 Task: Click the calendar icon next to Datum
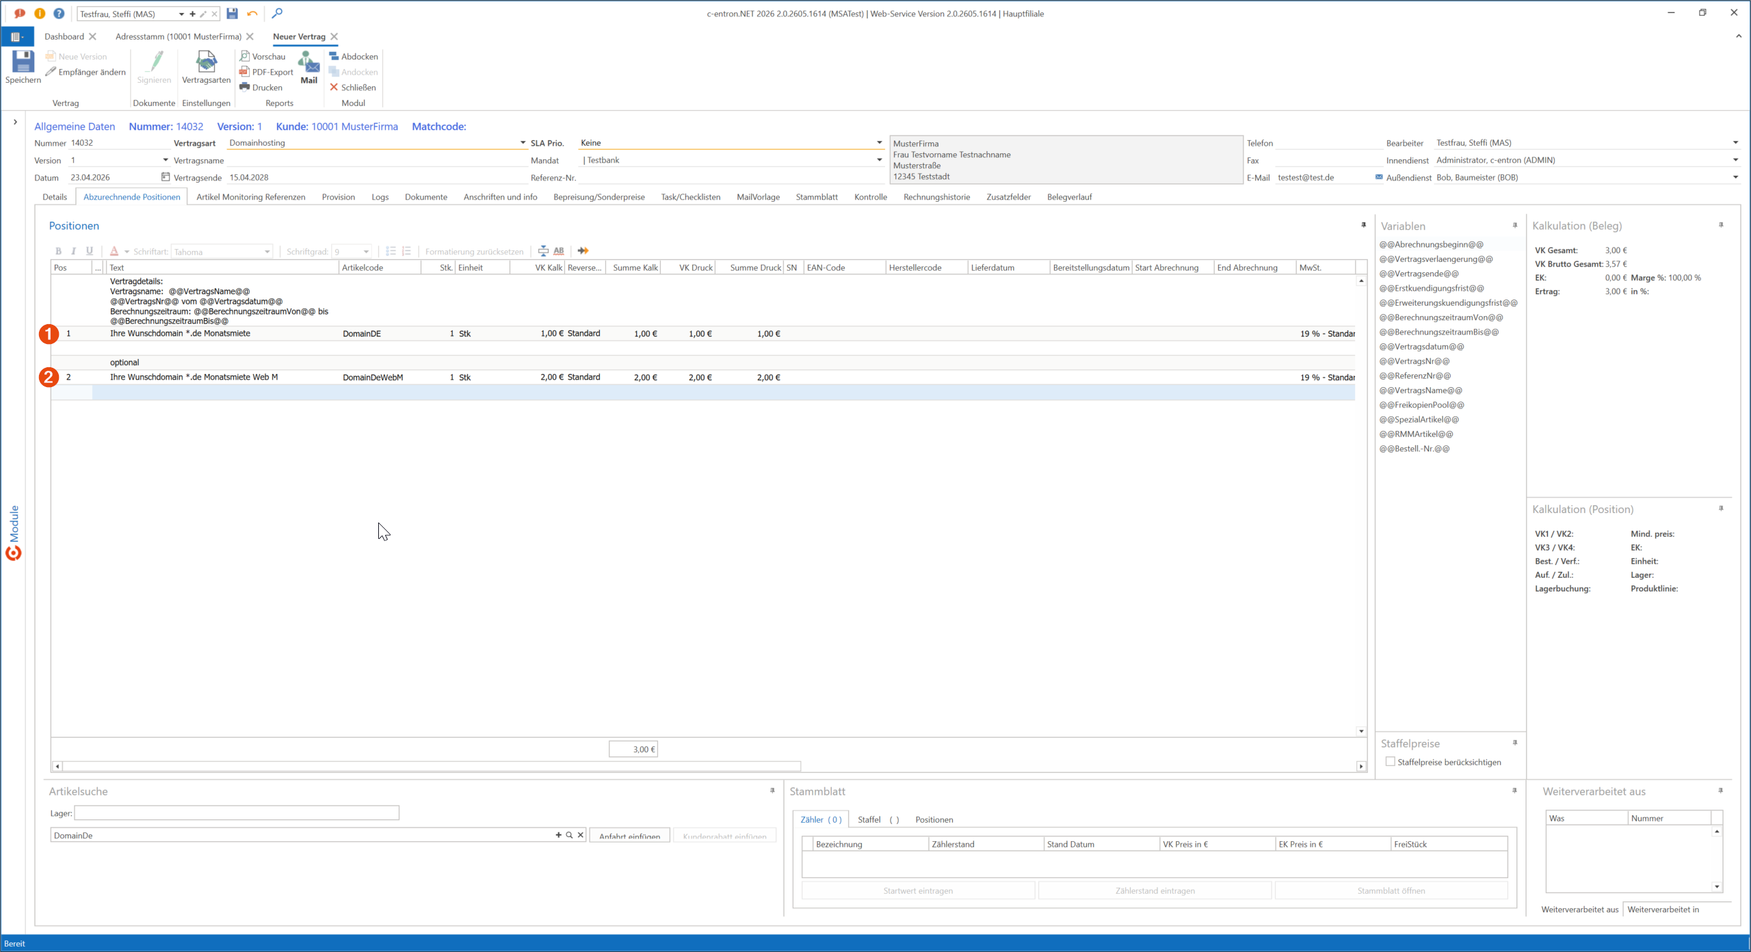pos(165,177)
